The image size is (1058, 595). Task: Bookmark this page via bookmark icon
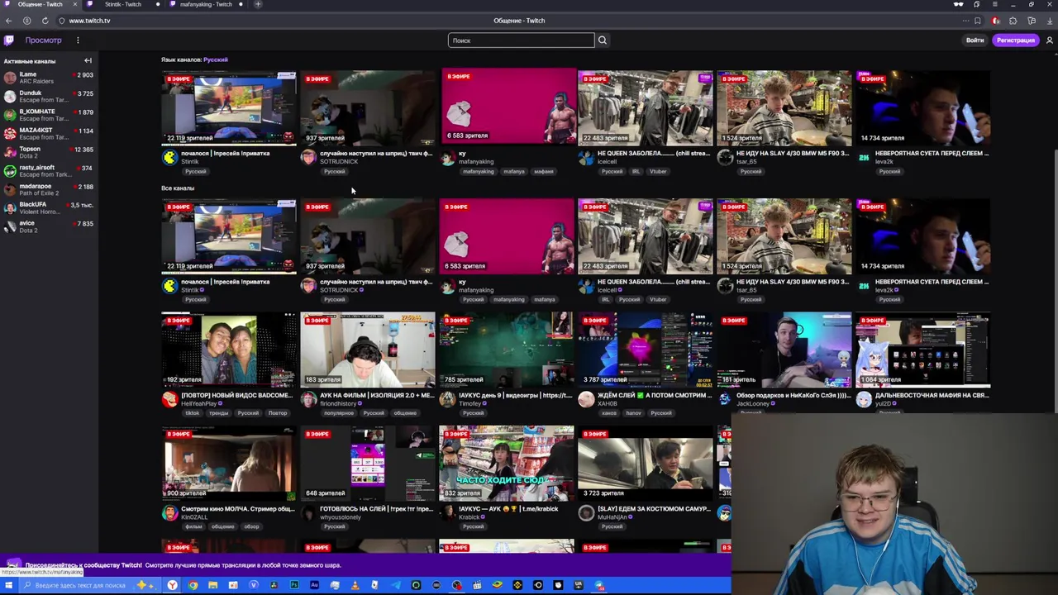point(977,21)
